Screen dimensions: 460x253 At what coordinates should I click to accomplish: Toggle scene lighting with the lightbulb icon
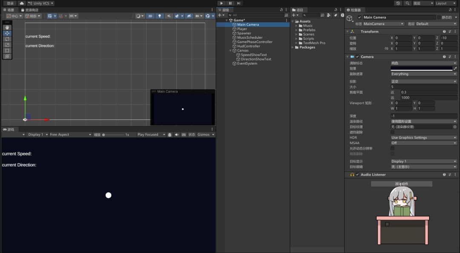pyautogui.click(x=160, y=16)
